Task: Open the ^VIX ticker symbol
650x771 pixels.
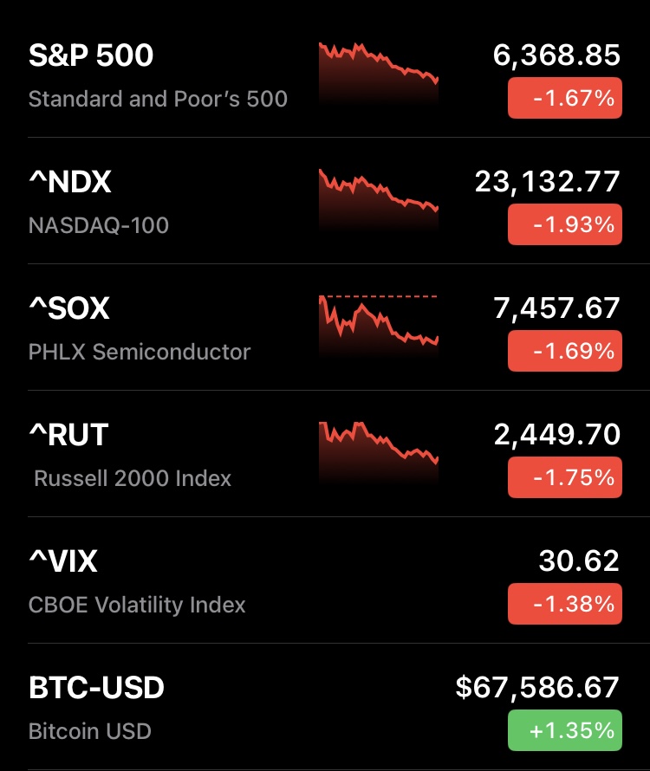Action: pyautogui.click(x=63, y=562)
